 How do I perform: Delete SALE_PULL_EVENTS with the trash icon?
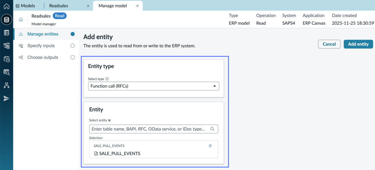point(210,146)
